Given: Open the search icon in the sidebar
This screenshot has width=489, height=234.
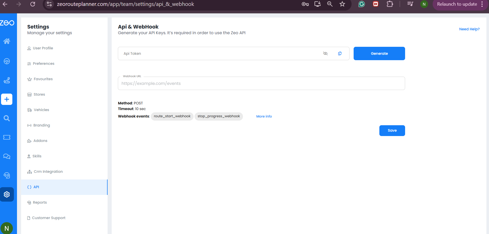Looking at the screenshot, I should tap(7, 118).
